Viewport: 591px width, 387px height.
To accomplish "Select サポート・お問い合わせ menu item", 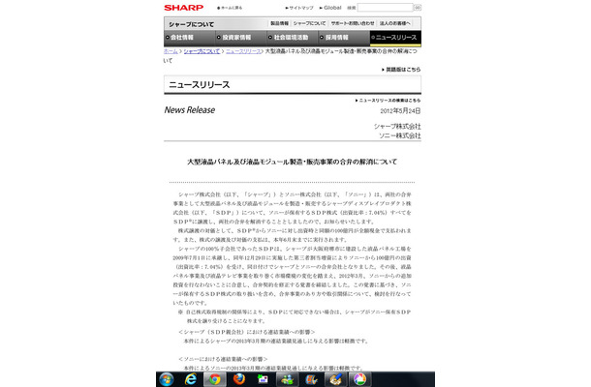I will coord(353,23).
